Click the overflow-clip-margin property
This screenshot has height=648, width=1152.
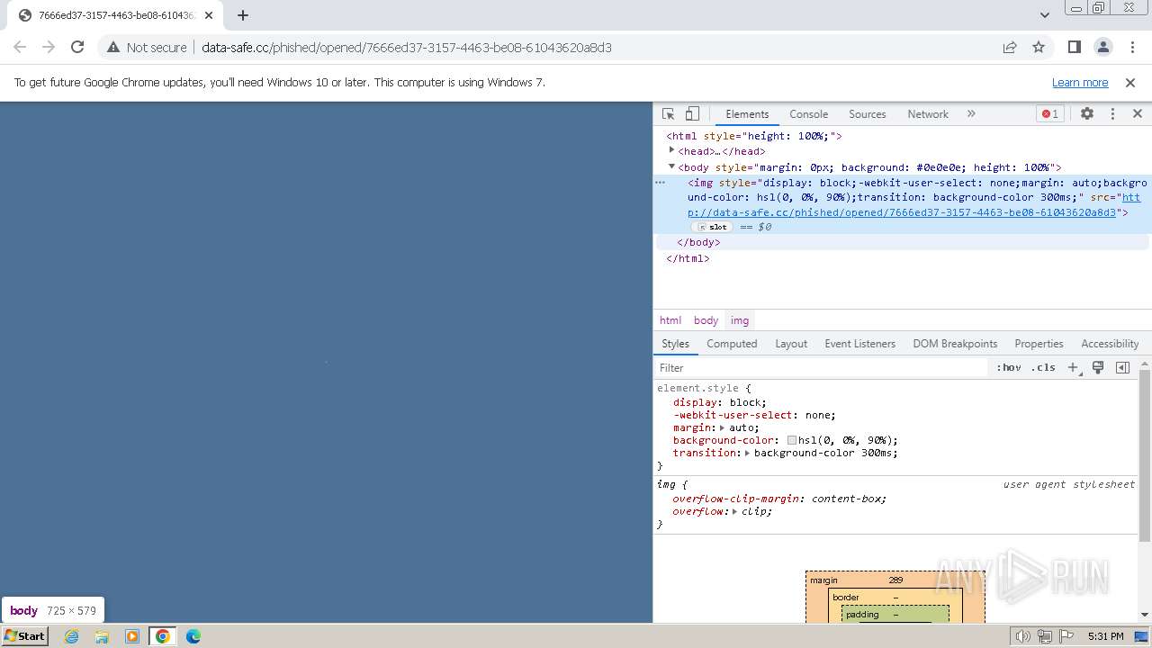(x=735, y=499)
